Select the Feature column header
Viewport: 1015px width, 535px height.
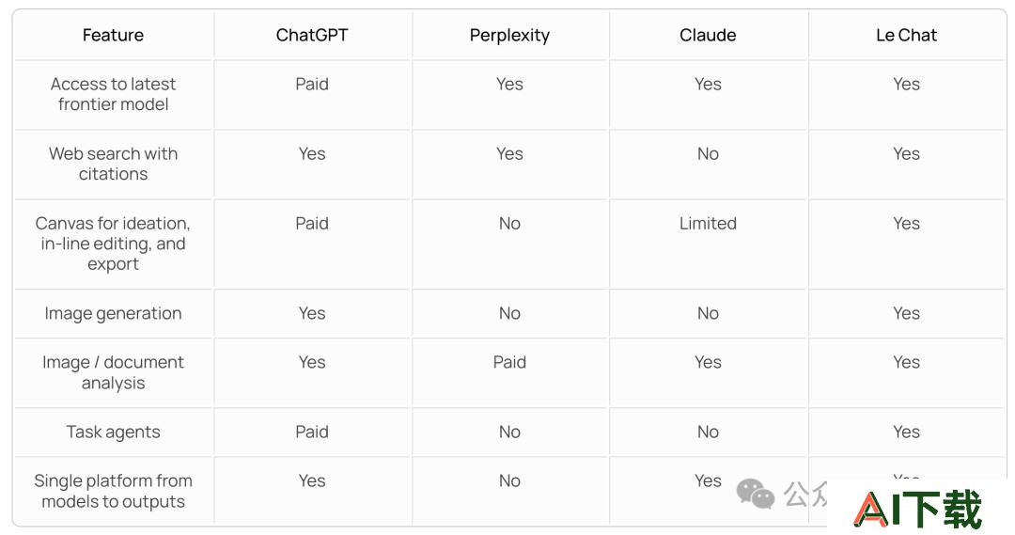(x=114, y=35)
